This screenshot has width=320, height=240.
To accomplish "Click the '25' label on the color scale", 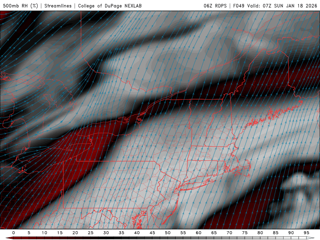I will tap(91, 233).
